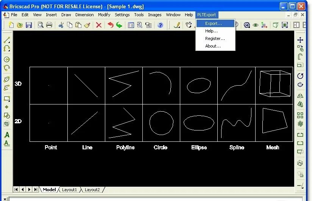The image size is (312, 201).
Task: Click the eye view icon in toolbar
Action: pyautogui.click(x=256, y=25)
